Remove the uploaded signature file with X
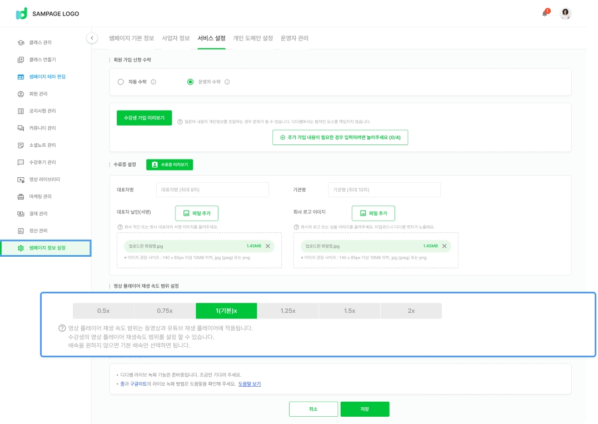This screenshot has height=424, width=598. (x=267, y=246)
